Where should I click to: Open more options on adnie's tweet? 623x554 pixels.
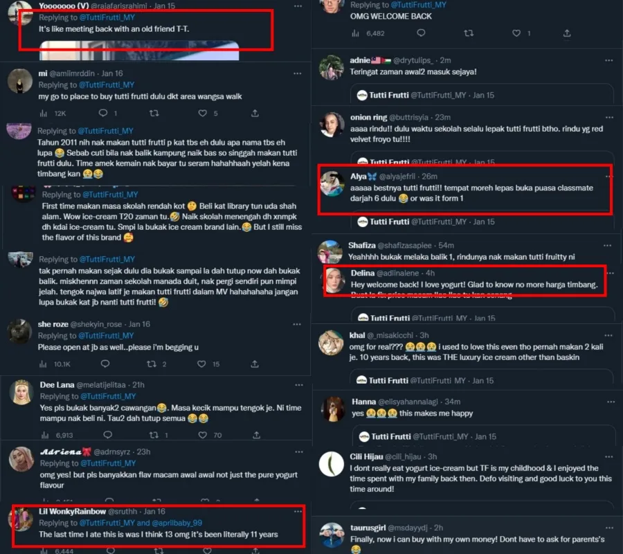coord(608,60)
